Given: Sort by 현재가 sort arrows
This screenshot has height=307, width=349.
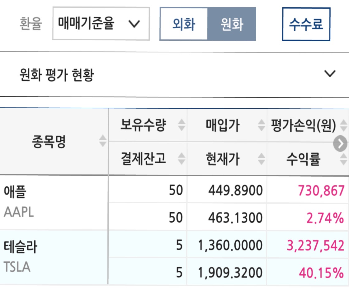Looking at the screenshot, I should [261, 159].
